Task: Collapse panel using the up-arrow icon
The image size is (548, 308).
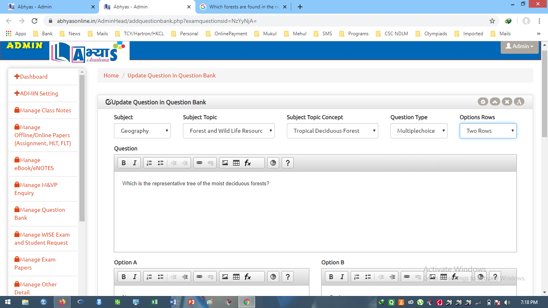Action: tap(495, 102)
